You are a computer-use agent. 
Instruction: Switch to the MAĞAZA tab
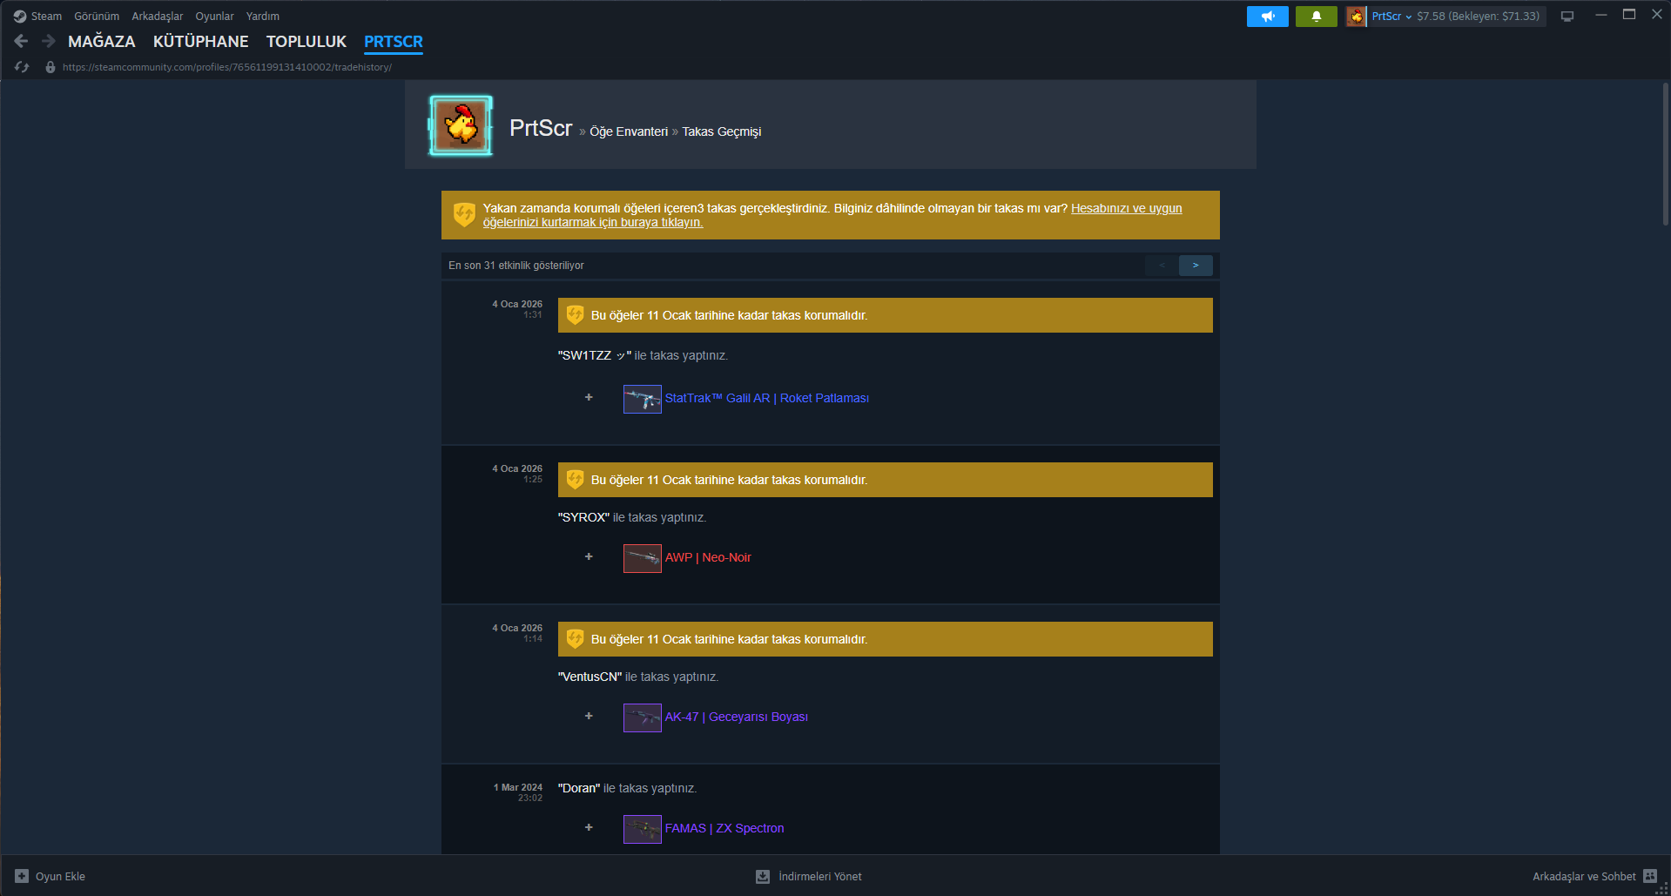pos(102,42)
